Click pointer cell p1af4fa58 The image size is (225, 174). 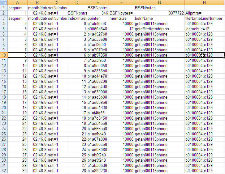98,113
